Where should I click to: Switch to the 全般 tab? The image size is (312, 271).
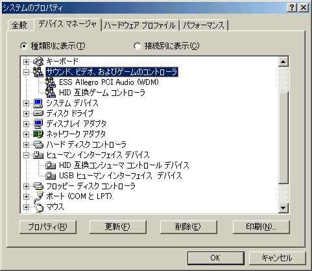click(x=19, y=25)
